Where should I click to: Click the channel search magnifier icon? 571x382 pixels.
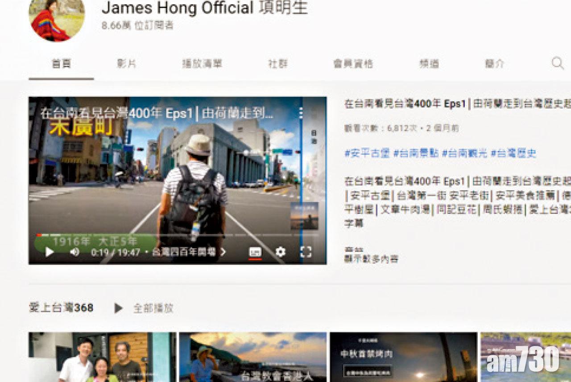pyautogui.click(x=557, y=63)
